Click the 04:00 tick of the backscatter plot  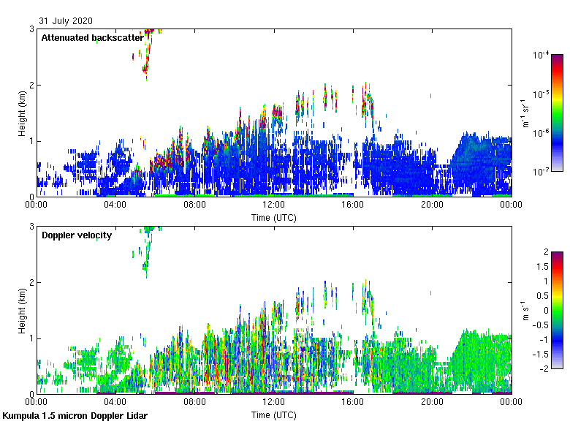tap(115, 205)
